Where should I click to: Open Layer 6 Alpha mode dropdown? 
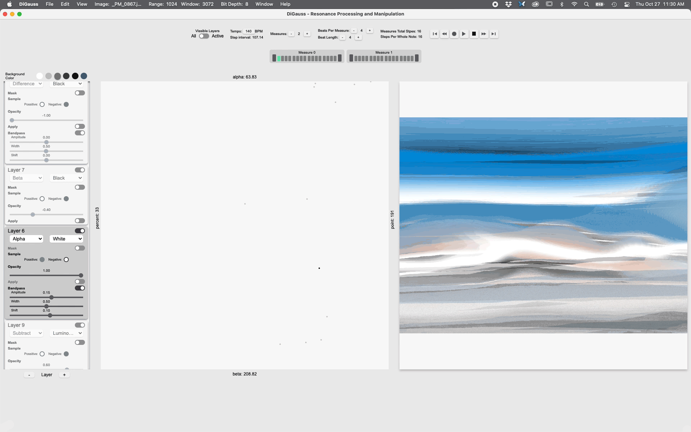[27, 239]
